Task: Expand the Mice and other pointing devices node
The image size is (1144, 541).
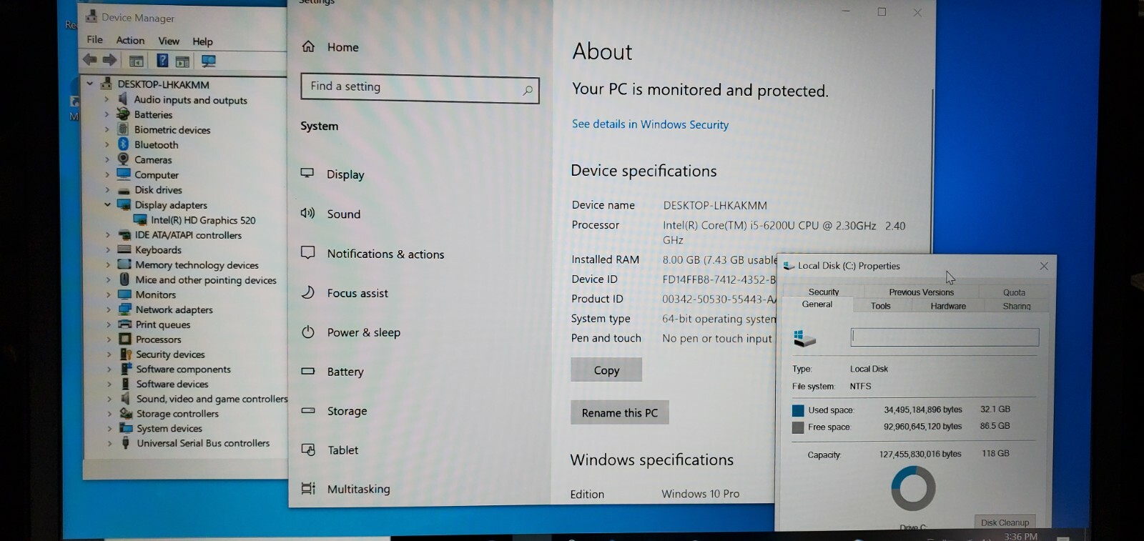Action: pyautogui.click(x=108, y=279)
